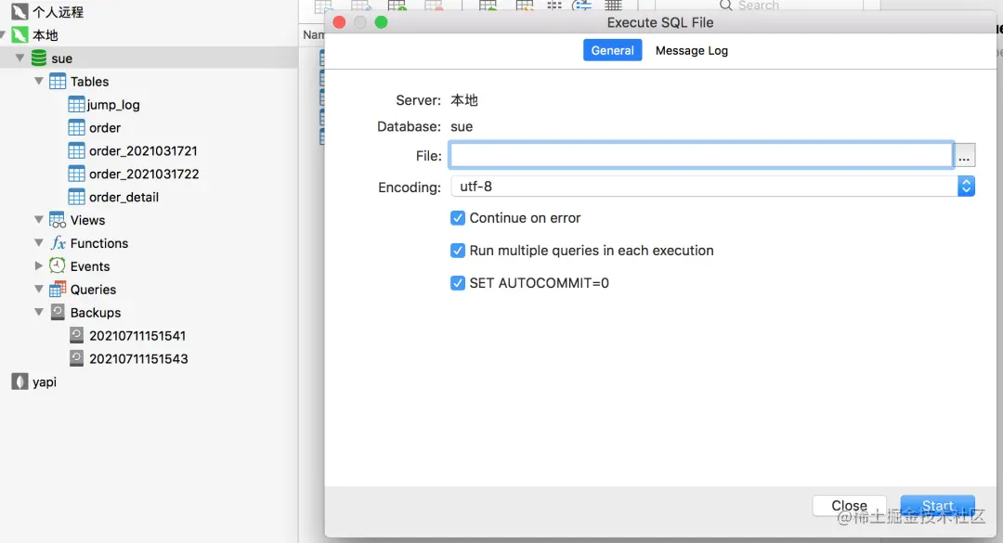Click the yapi connection icon
The image size is (1003, 543).
click(x=20, y=381)
